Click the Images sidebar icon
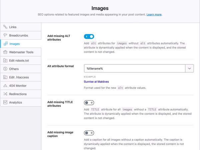The height and width of the screenshot is (150, 200). pos(6,44)
